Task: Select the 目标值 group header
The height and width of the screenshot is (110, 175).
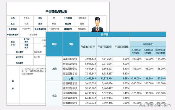Action: [105, 34]
